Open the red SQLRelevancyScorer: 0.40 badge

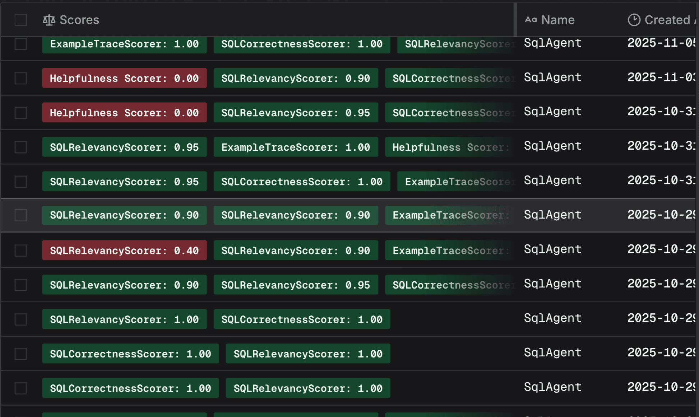(x=124, y=250)
